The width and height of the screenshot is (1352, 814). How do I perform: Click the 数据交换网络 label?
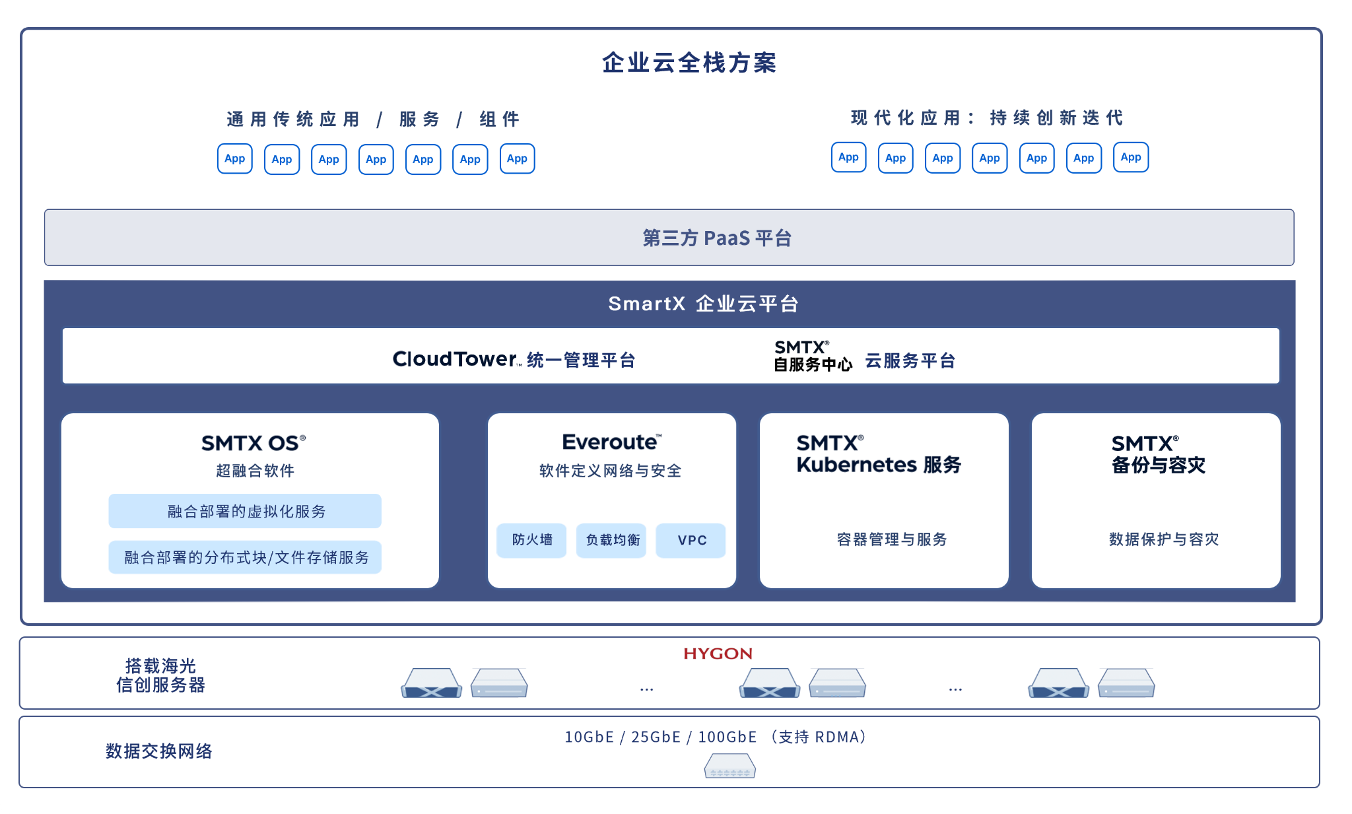pos(159,751)
